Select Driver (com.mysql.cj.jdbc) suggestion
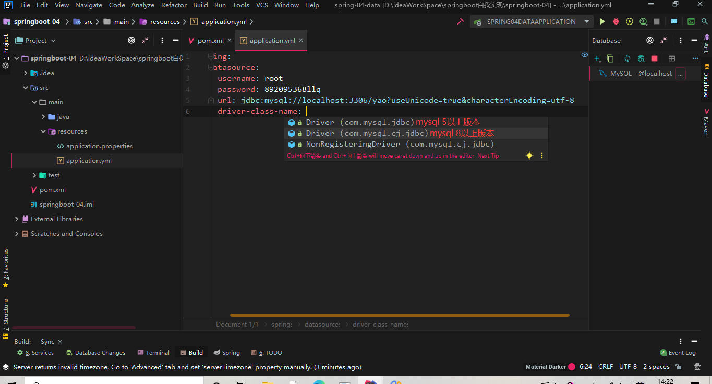The image size is (712, 384). [416, 134]
